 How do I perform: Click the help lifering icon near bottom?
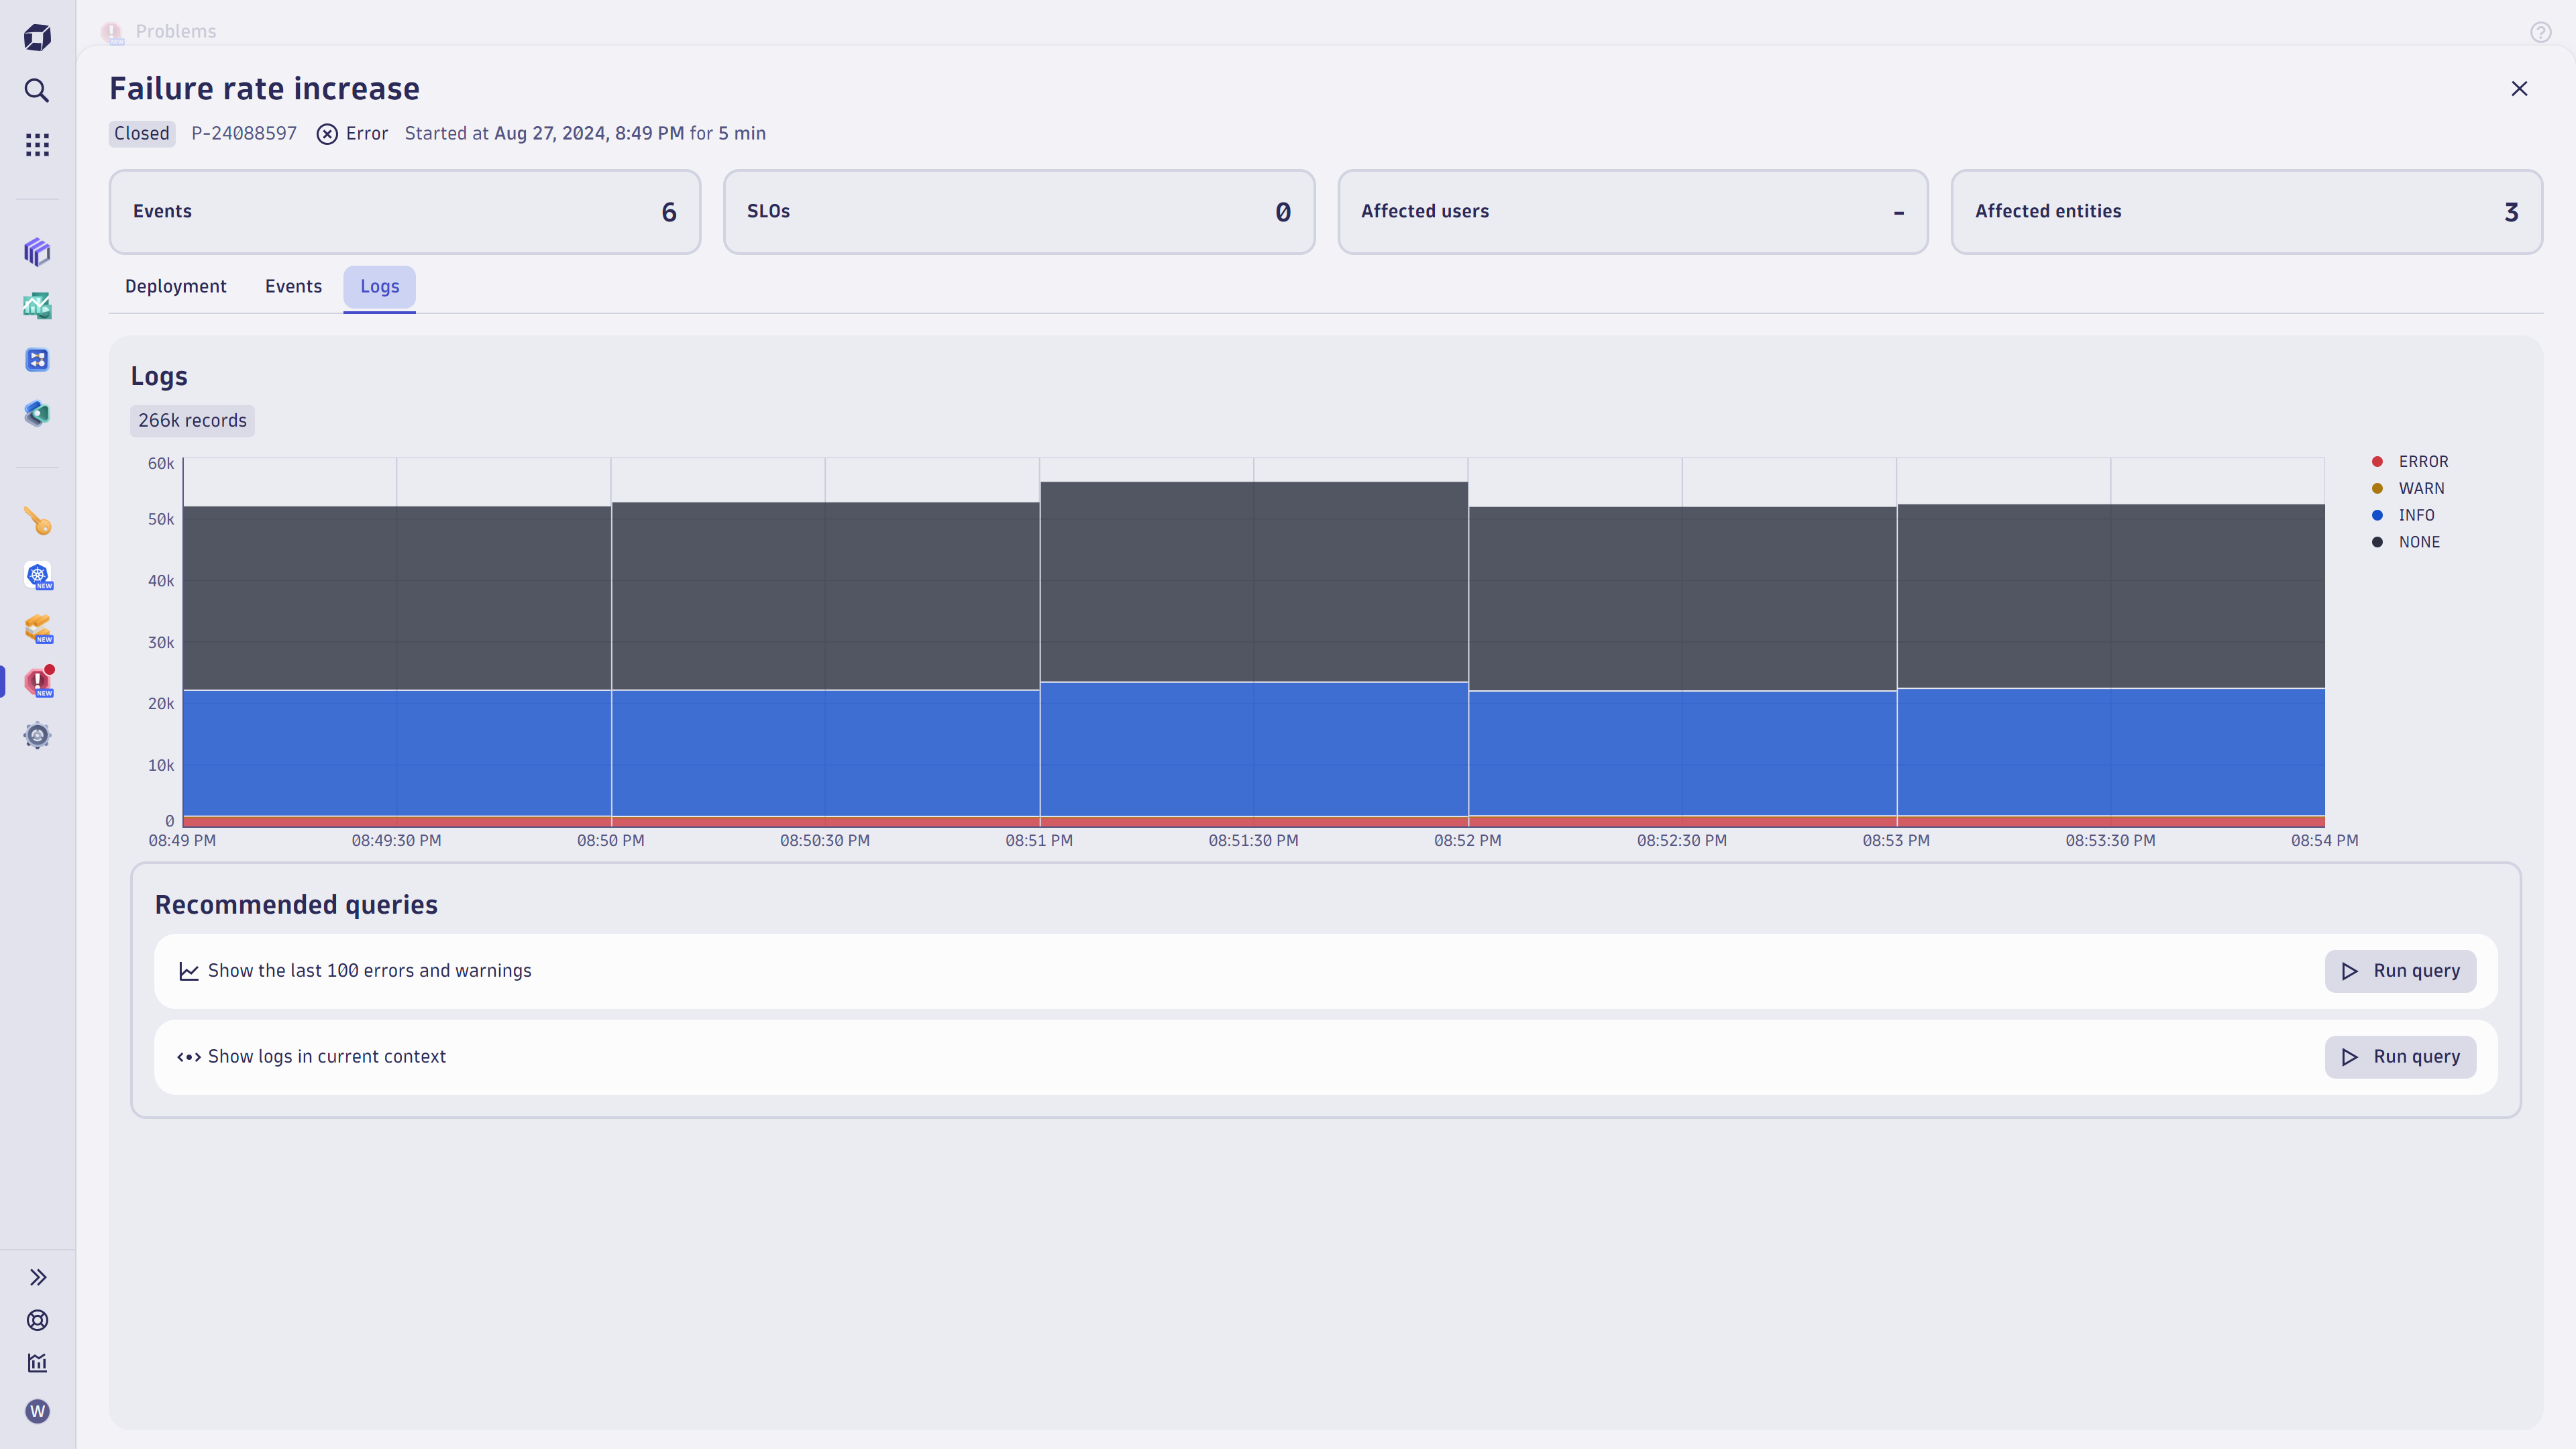tap(37, 1320)
